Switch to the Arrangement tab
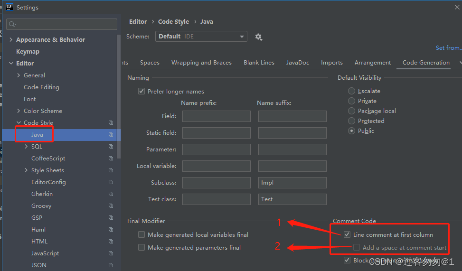This screenshot has width=462, height=271. 373,63
